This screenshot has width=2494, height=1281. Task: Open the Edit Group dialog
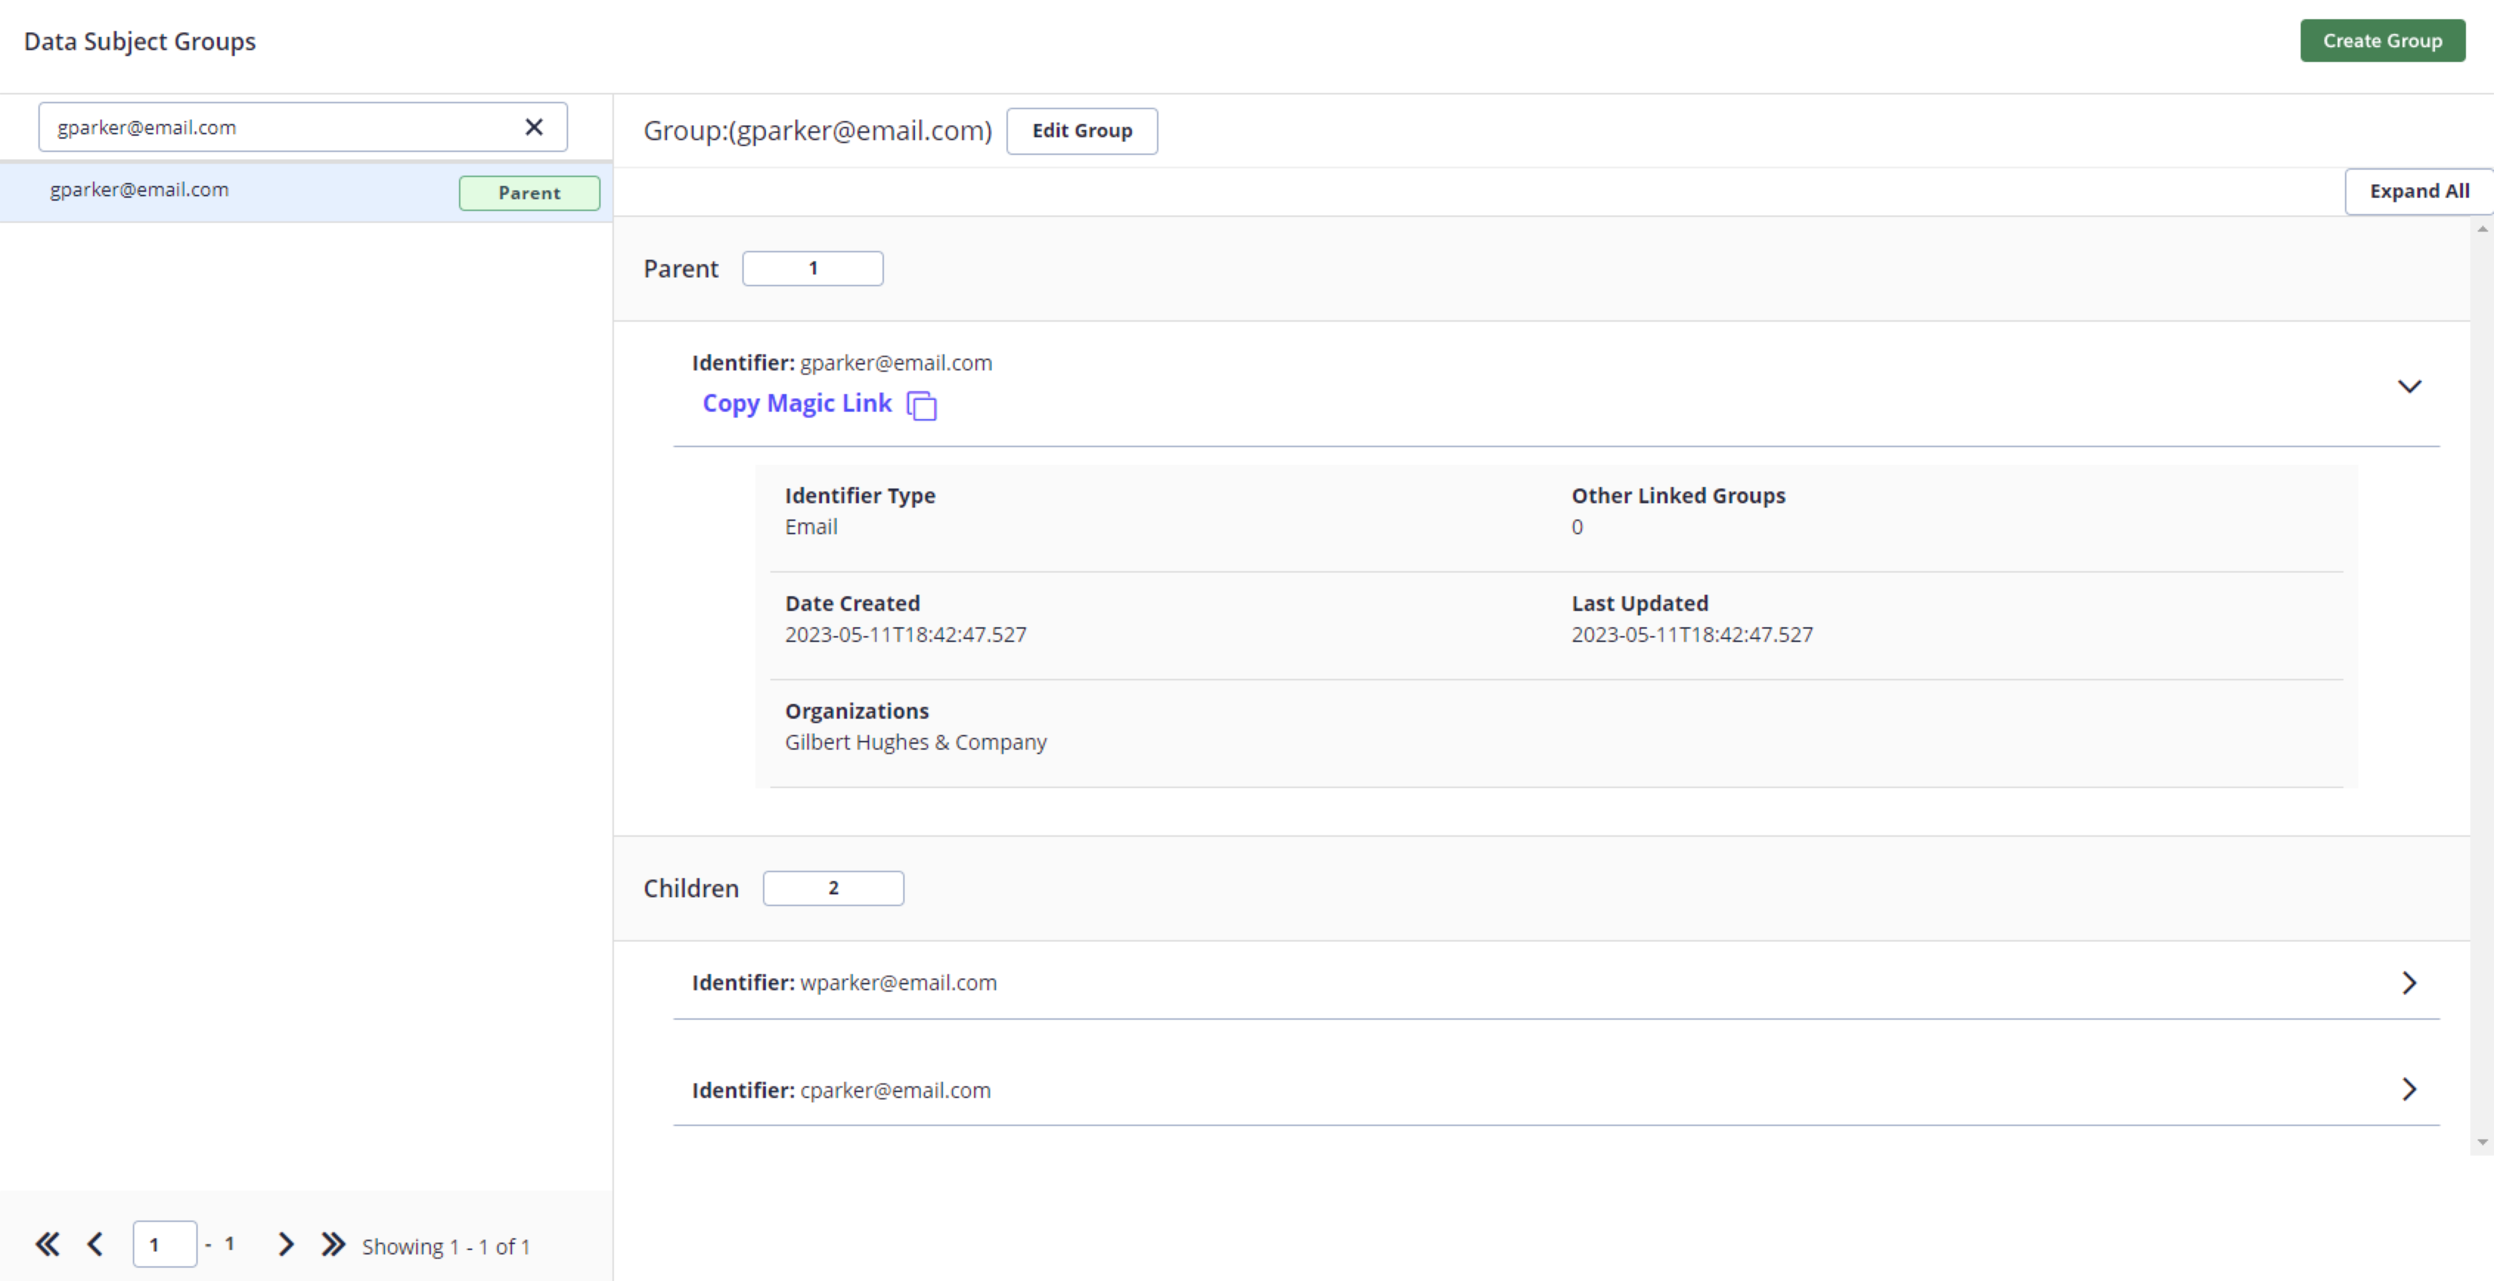(x=1082, y=131)
